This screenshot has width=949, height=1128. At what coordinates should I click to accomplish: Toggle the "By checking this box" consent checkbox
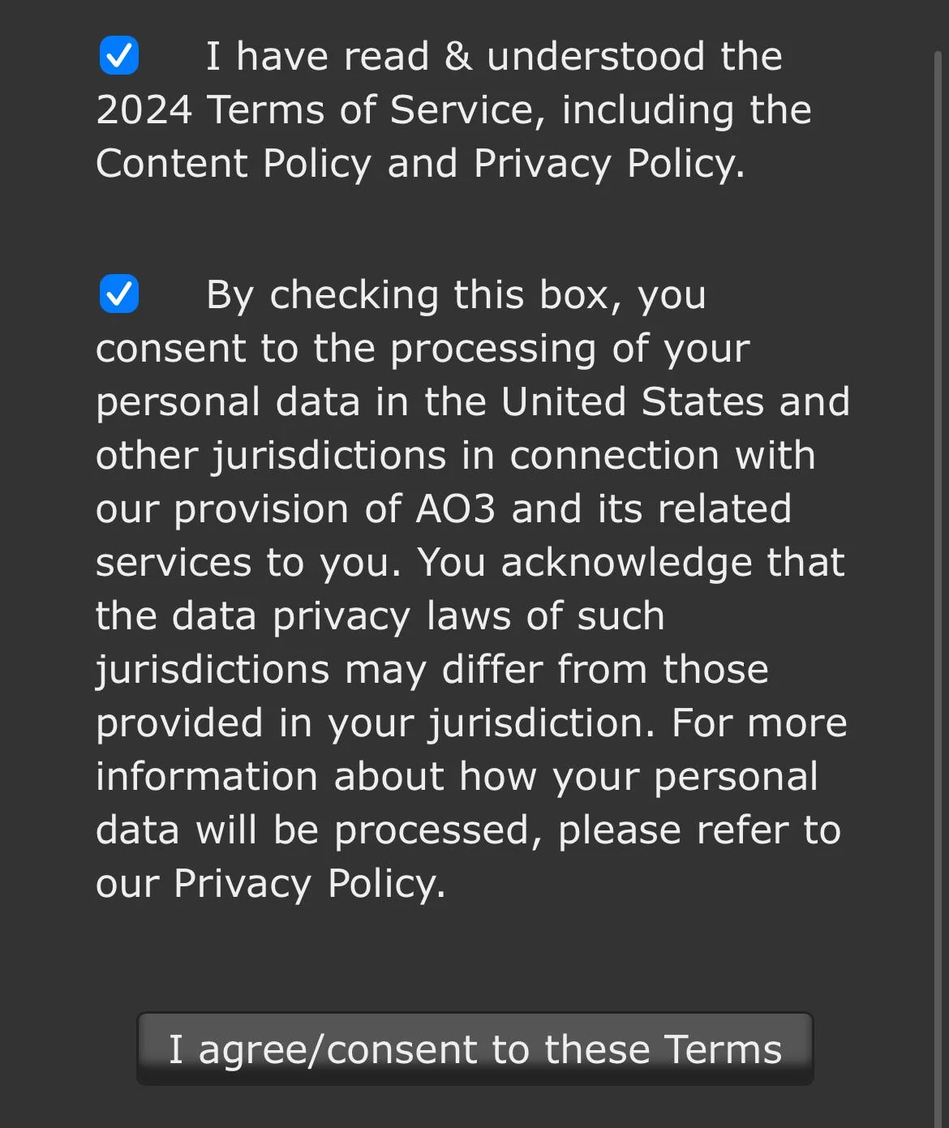click(x=118, y=294)
